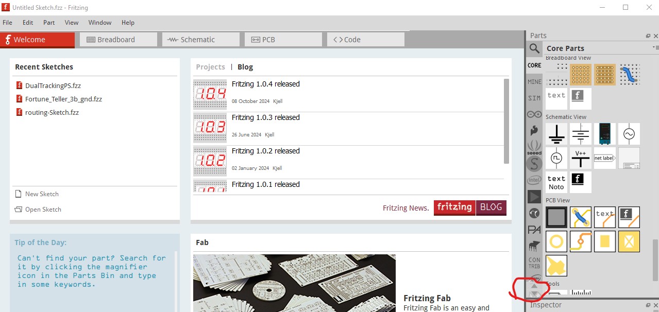
Task: Switch to the Breadboard tab
Action: click(116, 40)
